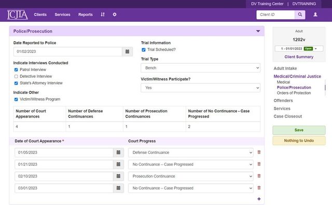Click the 01/21/2023 court date field

coord(64,164)
